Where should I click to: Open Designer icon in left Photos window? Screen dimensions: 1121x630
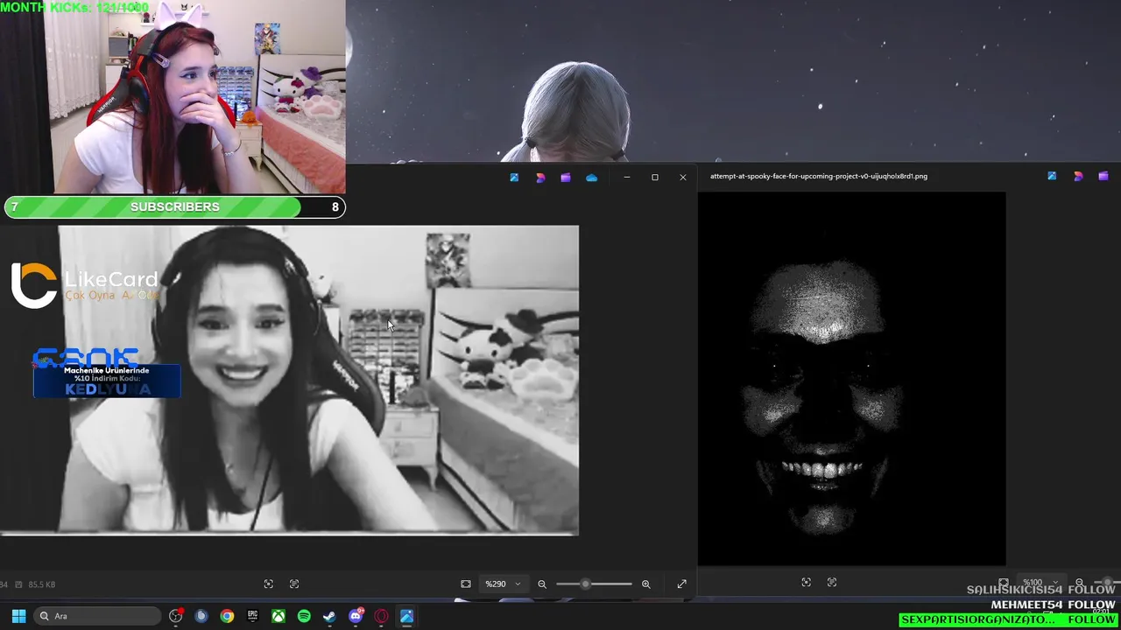click(540, 178)
